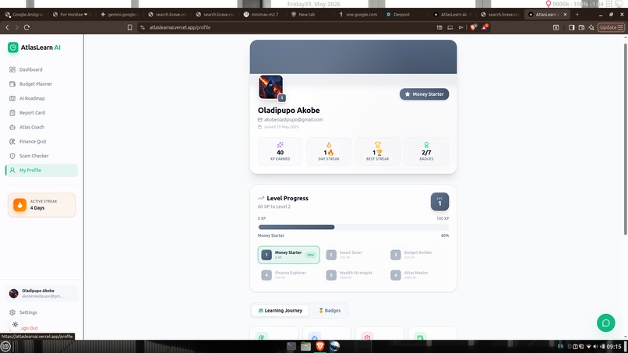Viewport: 628px width, 353px height.
Task: Open the terminal from the taskbar
Action: 291,346
